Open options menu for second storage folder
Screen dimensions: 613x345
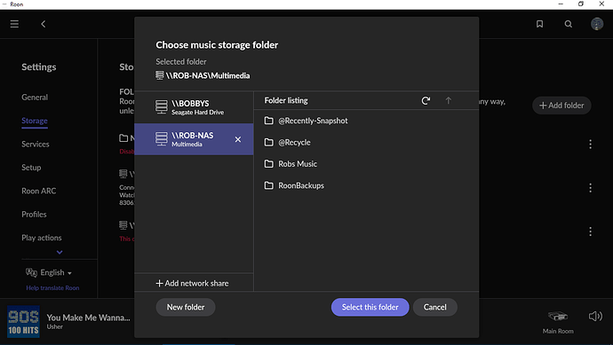590,188
